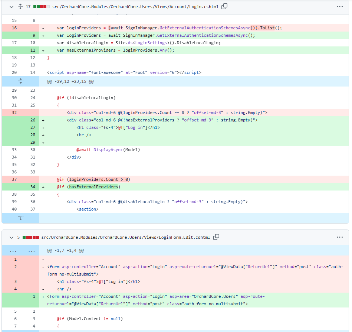
Task: Select added line number 29
Action: [33, 142]
